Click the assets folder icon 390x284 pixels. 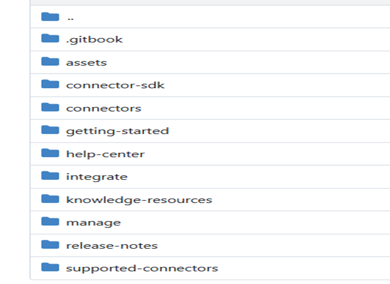coord(50,62)
